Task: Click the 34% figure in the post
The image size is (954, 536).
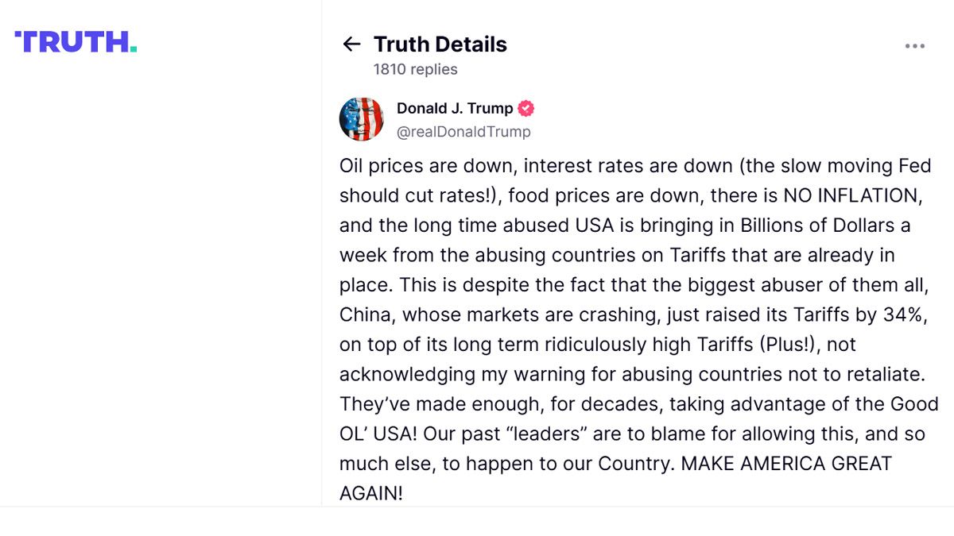Action: [x=906, y=314]
